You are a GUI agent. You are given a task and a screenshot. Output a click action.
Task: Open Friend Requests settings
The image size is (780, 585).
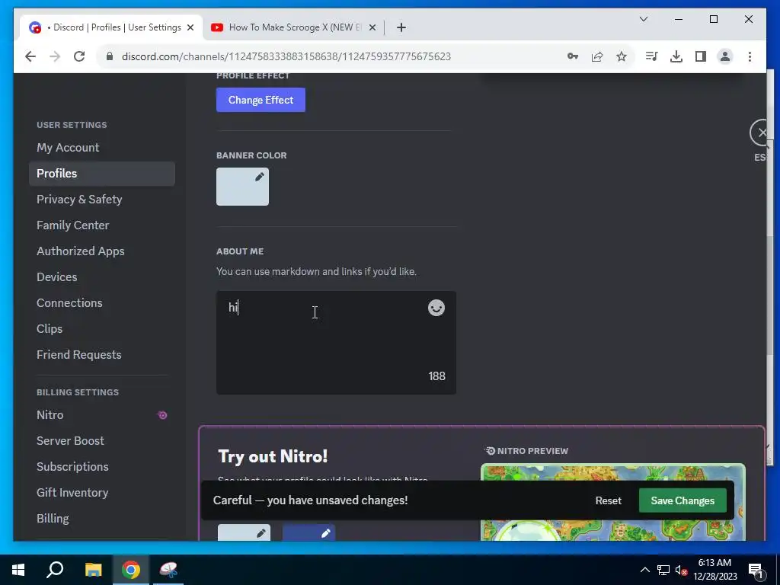[x=102, y=355]
